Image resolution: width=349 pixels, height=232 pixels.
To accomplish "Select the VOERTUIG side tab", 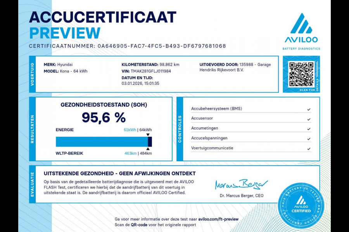I will click(x=33, y=73).
